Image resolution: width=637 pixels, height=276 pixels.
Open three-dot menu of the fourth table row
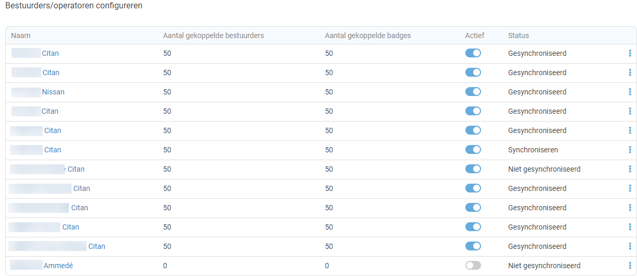(630, 111)
